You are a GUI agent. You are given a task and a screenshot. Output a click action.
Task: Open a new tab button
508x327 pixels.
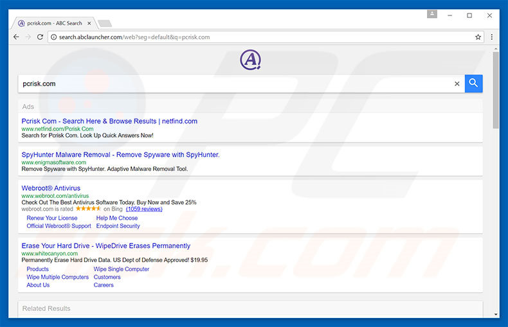[x=105, y=23]
